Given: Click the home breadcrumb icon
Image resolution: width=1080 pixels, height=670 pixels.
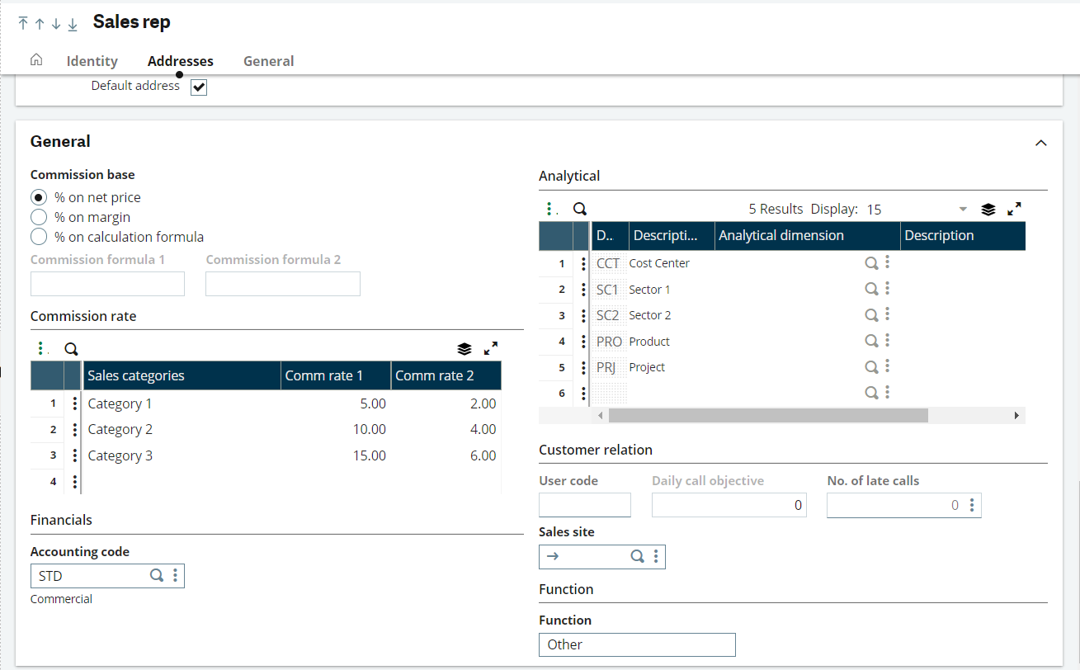Looking at the screenshot, I should pos(36,59).
